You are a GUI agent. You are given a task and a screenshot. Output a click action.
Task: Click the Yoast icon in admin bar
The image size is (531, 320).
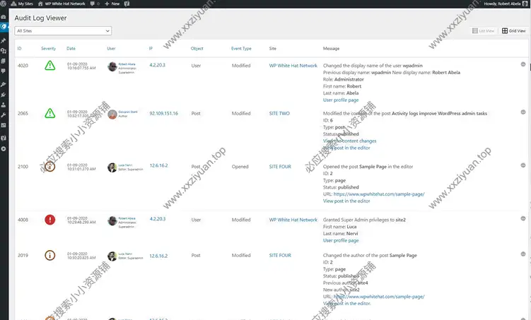pyautogui.click(x=127, y=4)
